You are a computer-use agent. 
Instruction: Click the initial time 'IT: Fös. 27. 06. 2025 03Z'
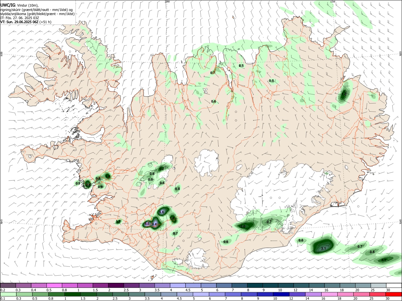coord(19,18)
